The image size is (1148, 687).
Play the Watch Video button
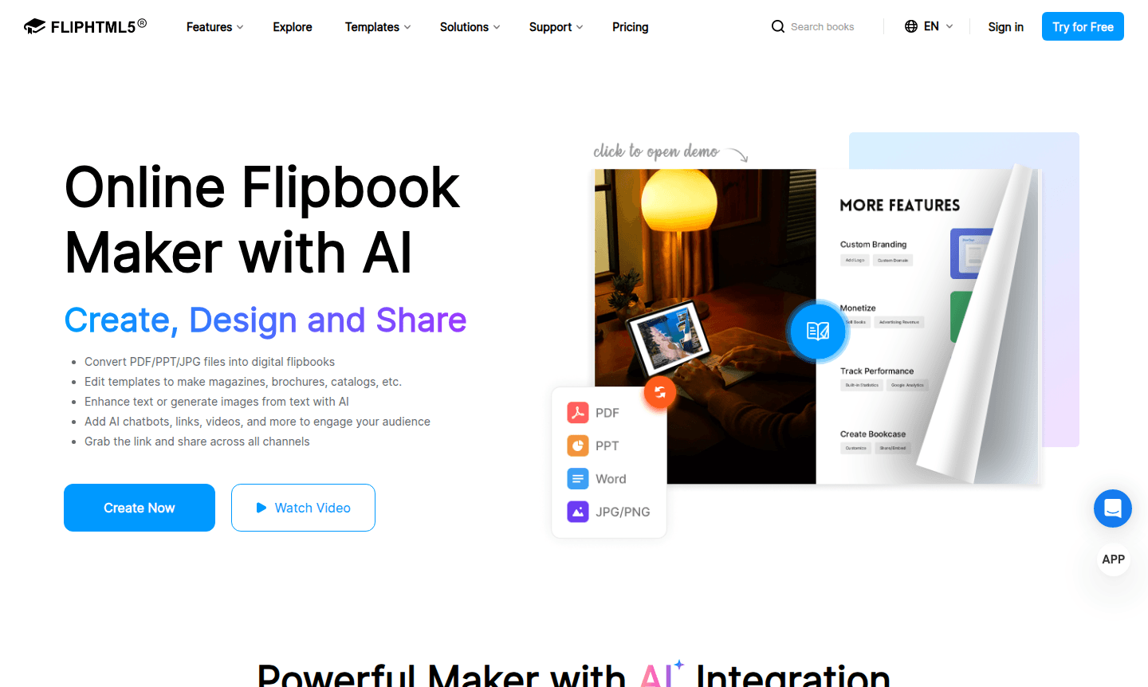[303, 508]
